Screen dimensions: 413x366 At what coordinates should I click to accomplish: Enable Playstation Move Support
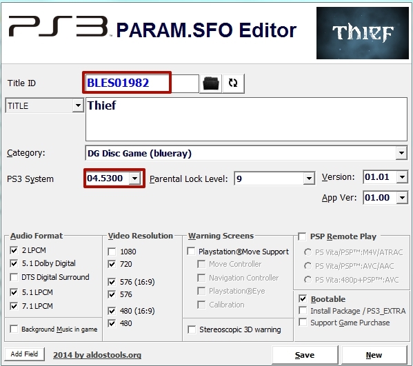(x=191, y=251)
